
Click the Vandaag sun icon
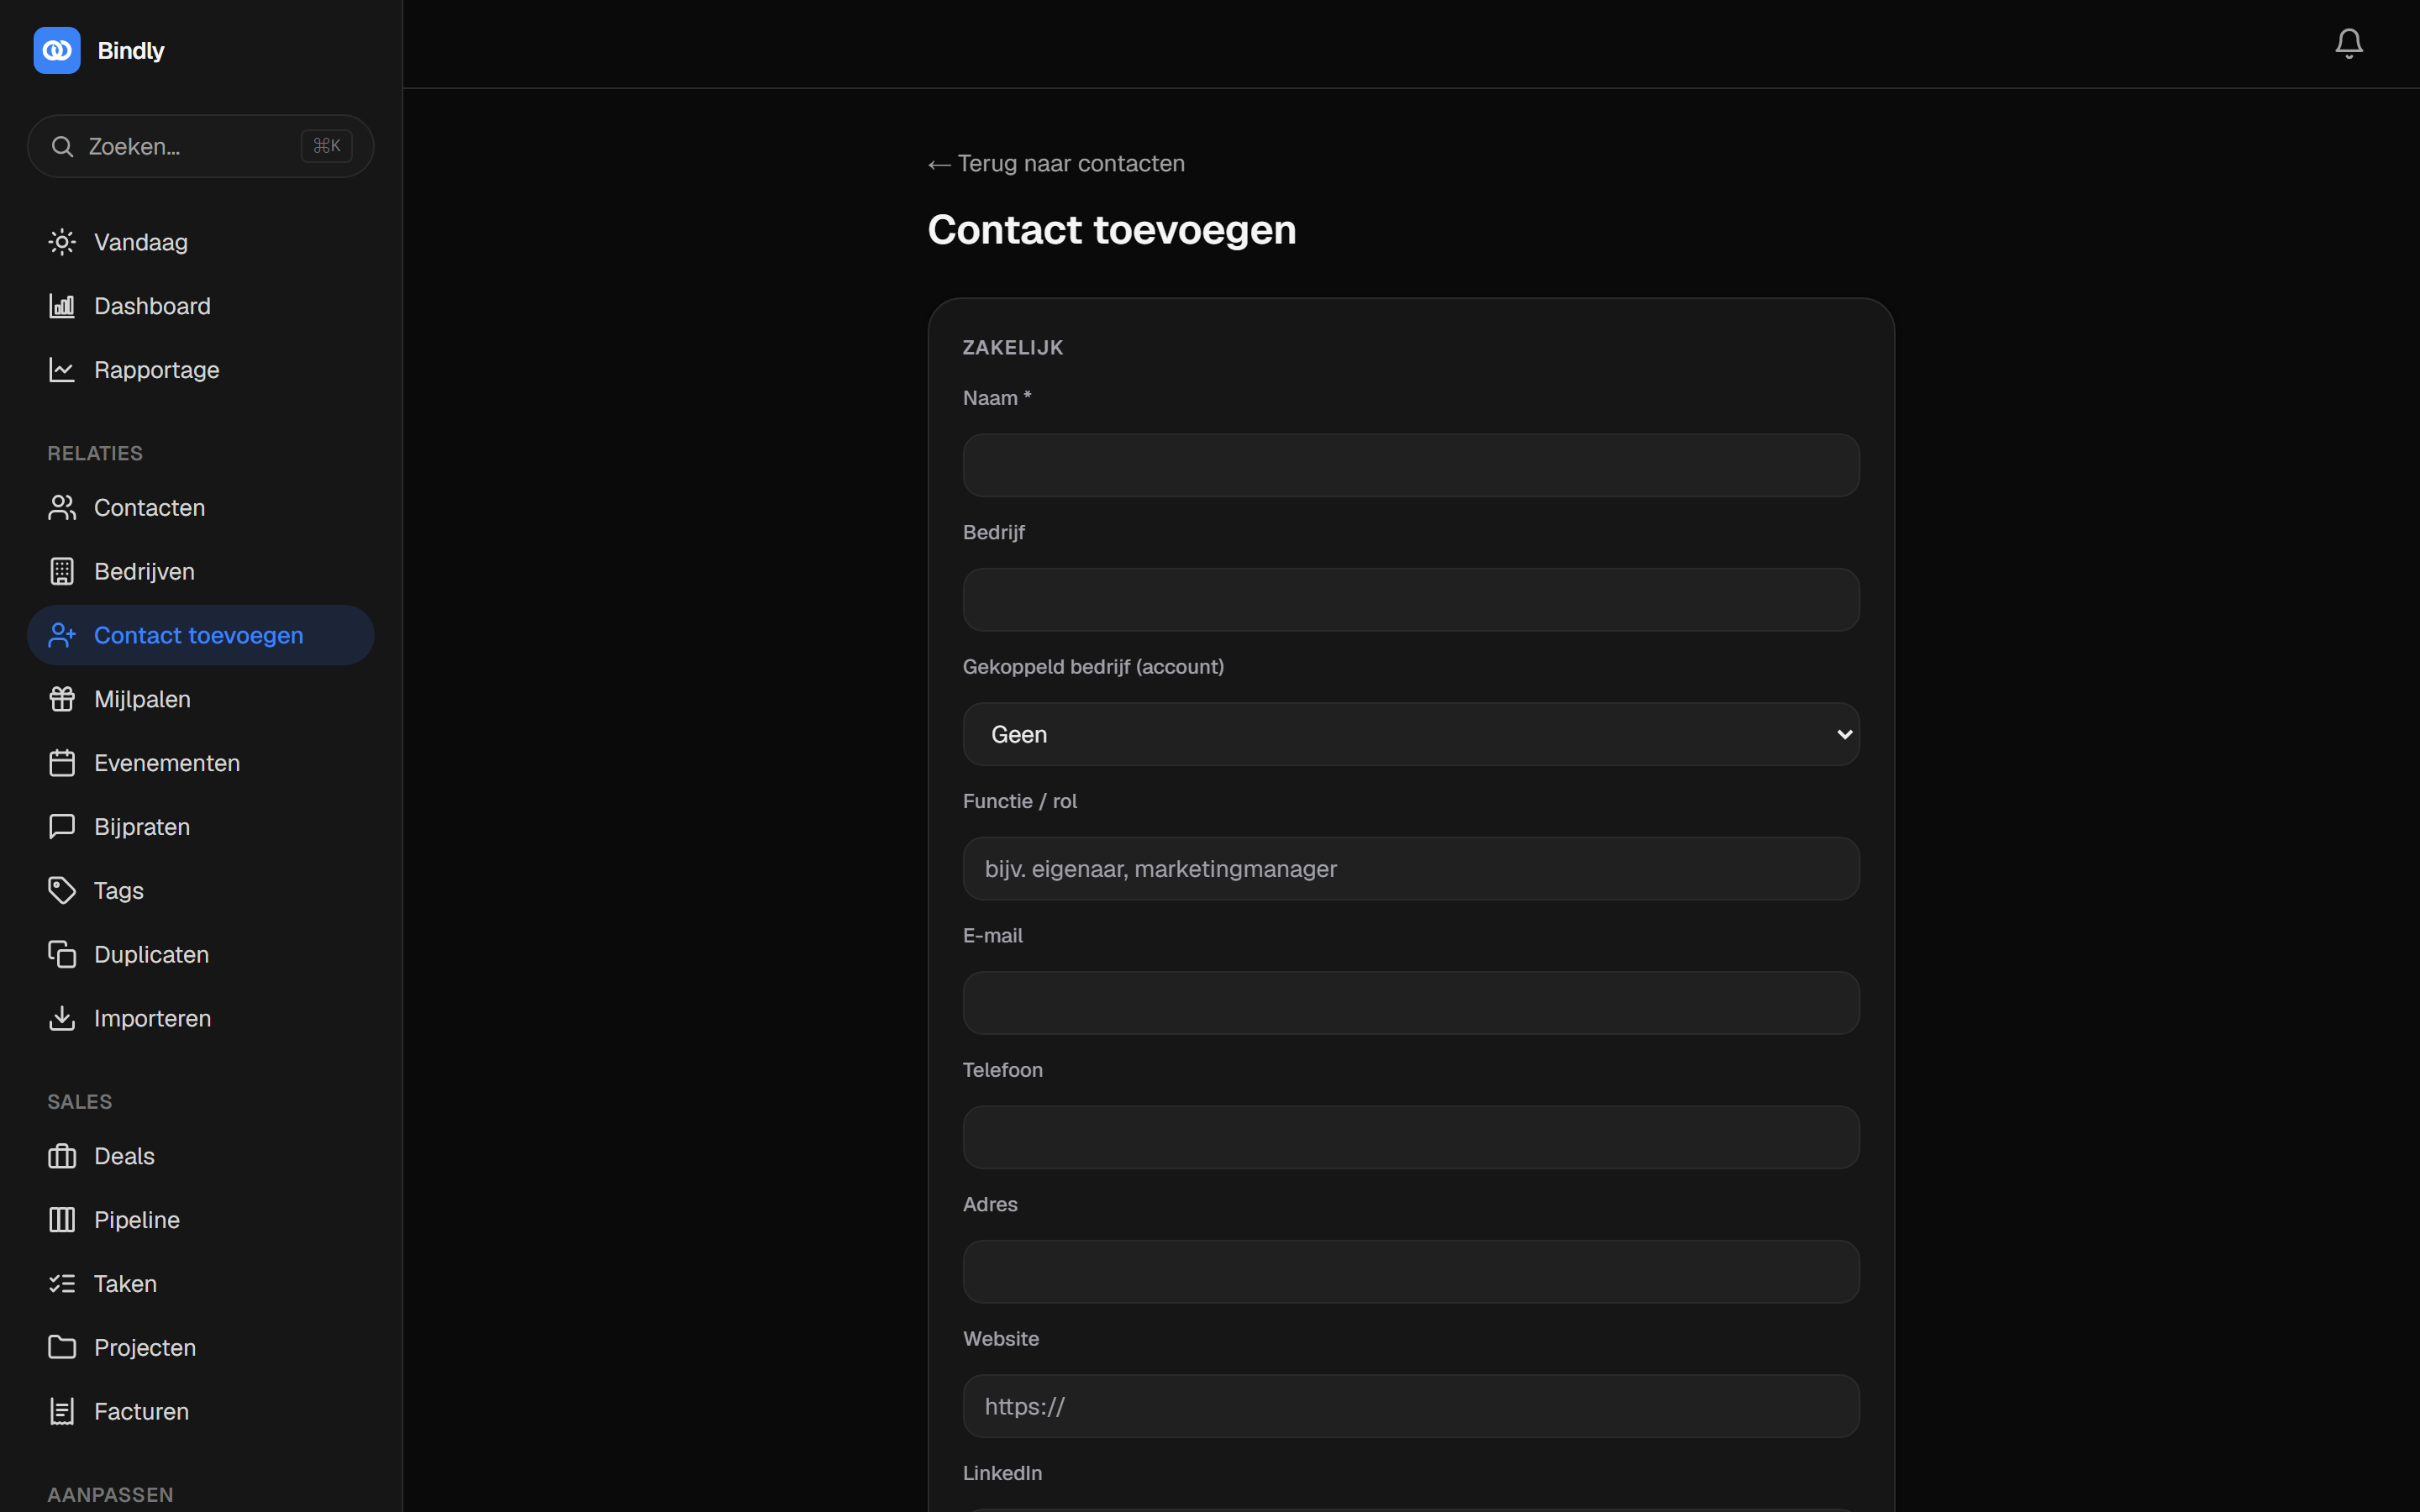(62, 242)
